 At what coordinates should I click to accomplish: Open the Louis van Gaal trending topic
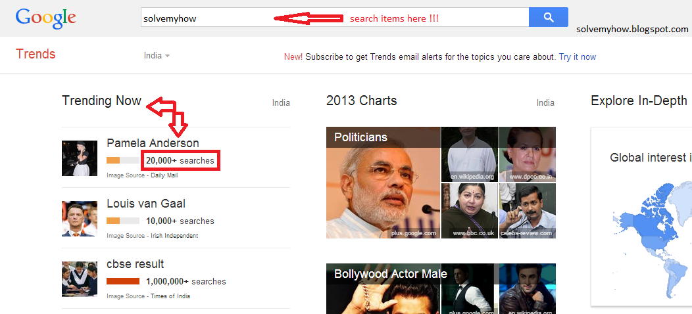point(146,204)
